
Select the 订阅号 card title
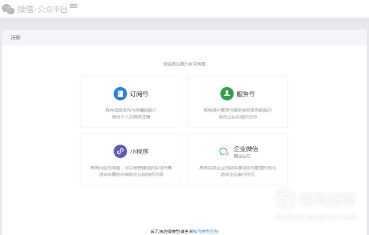[139, 94]
